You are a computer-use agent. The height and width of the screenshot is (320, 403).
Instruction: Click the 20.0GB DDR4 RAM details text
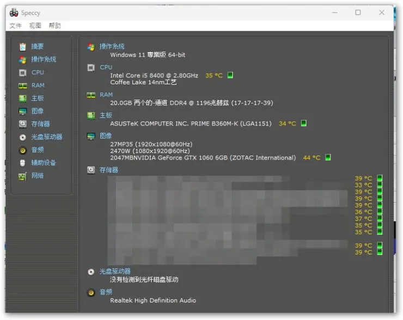tap(192, 103)
